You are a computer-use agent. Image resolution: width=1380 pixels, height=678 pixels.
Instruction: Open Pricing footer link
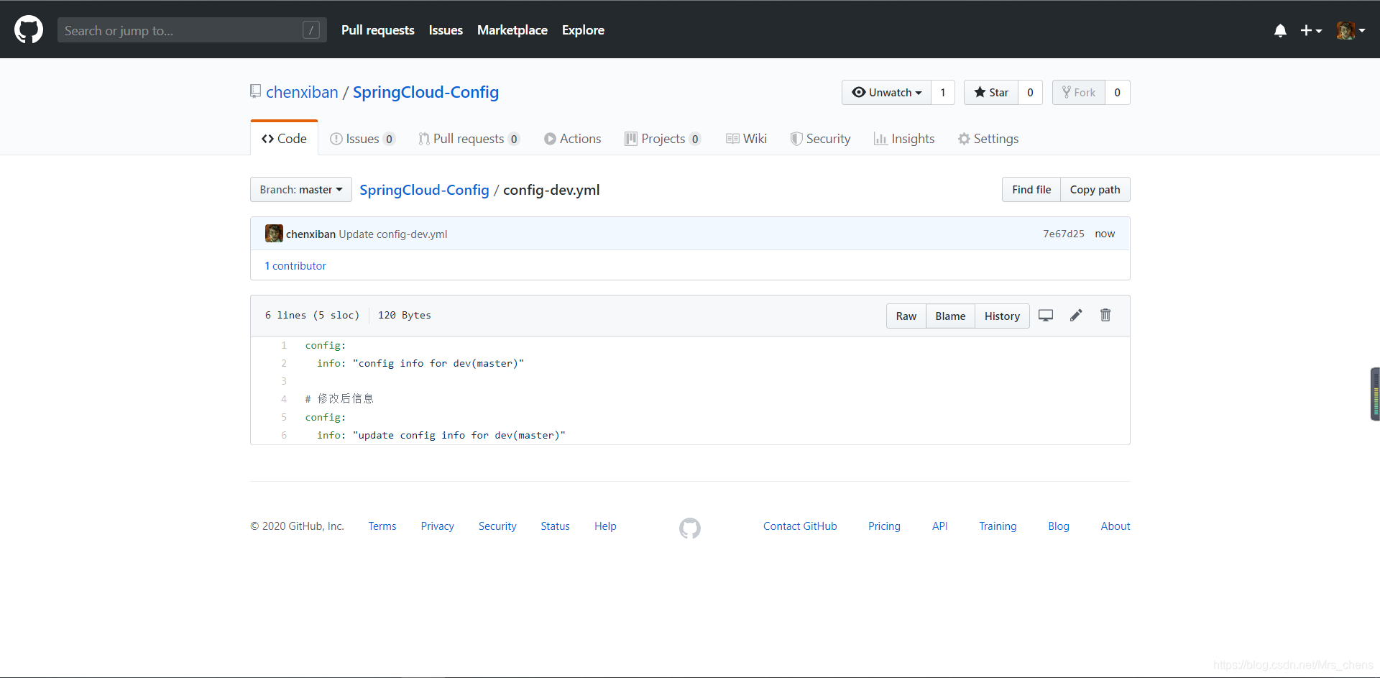[x=884, y=526]
